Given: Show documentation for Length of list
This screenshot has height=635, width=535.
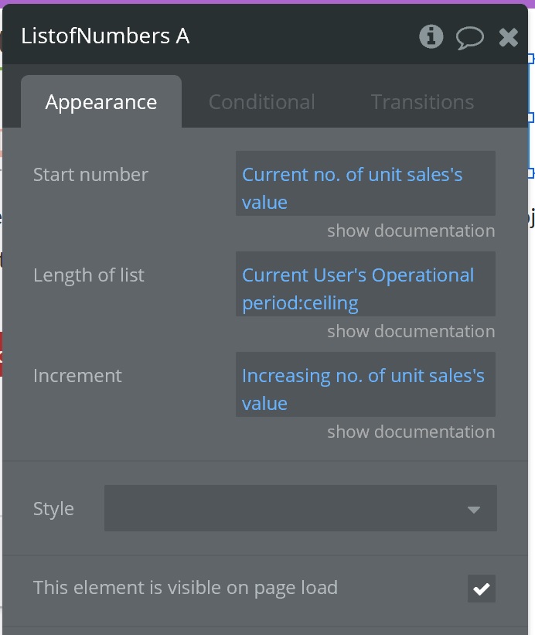Looking at the screenshot, I should point(411,331).
